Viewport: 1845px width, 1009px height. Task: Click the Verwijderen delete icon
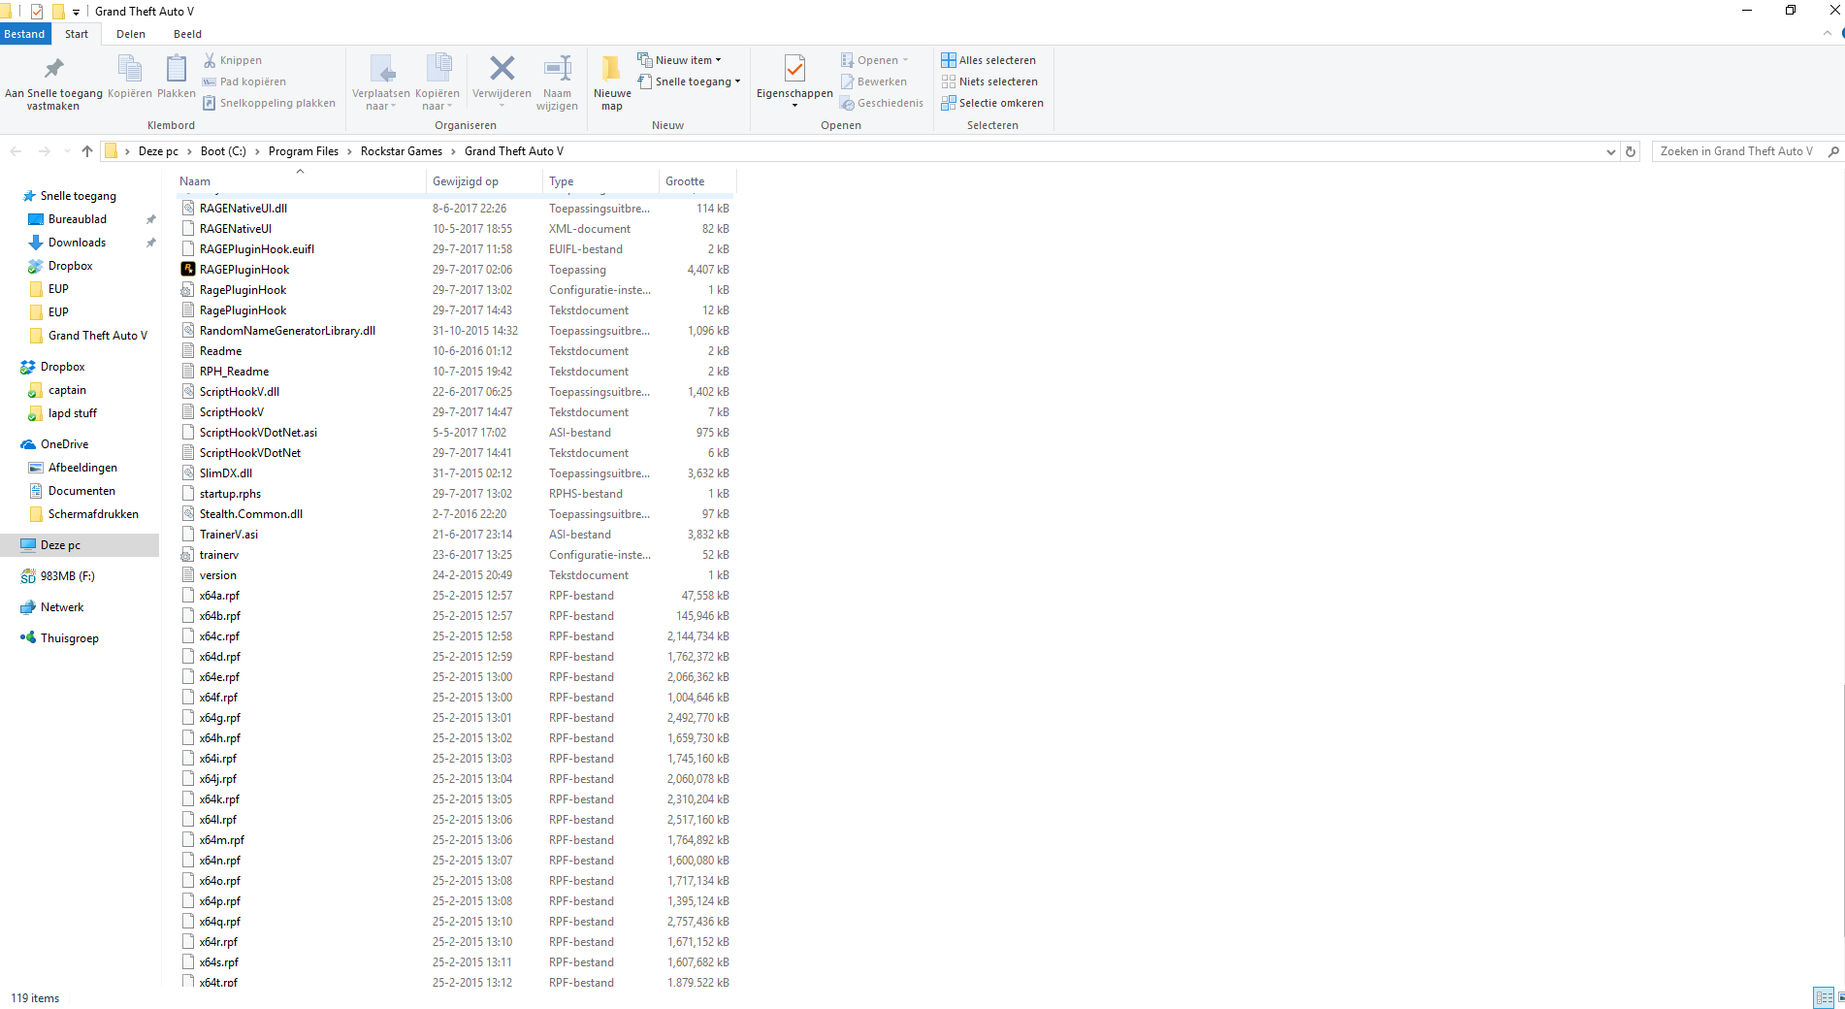pos(502,70)
